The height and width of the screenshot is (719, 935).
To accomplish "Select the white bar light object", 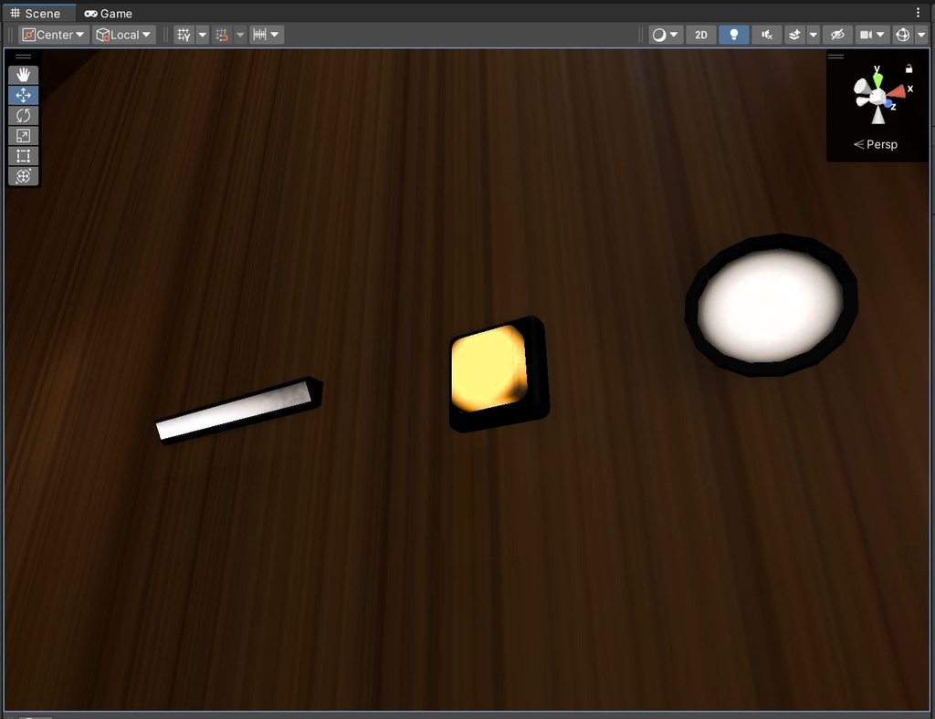I will (x=238, y=411).
